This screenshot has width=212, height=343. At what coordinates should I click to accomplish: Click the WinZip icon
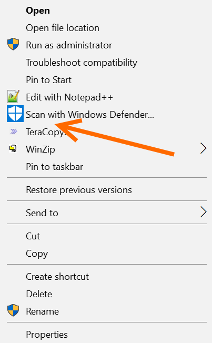(x=13, y=148)
